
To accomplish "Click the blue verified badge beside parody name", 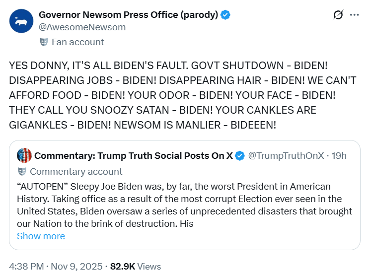I will coord(225,14).
